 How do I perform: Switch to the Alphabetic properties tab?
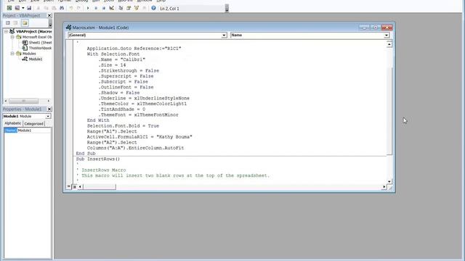click(13, 123)
